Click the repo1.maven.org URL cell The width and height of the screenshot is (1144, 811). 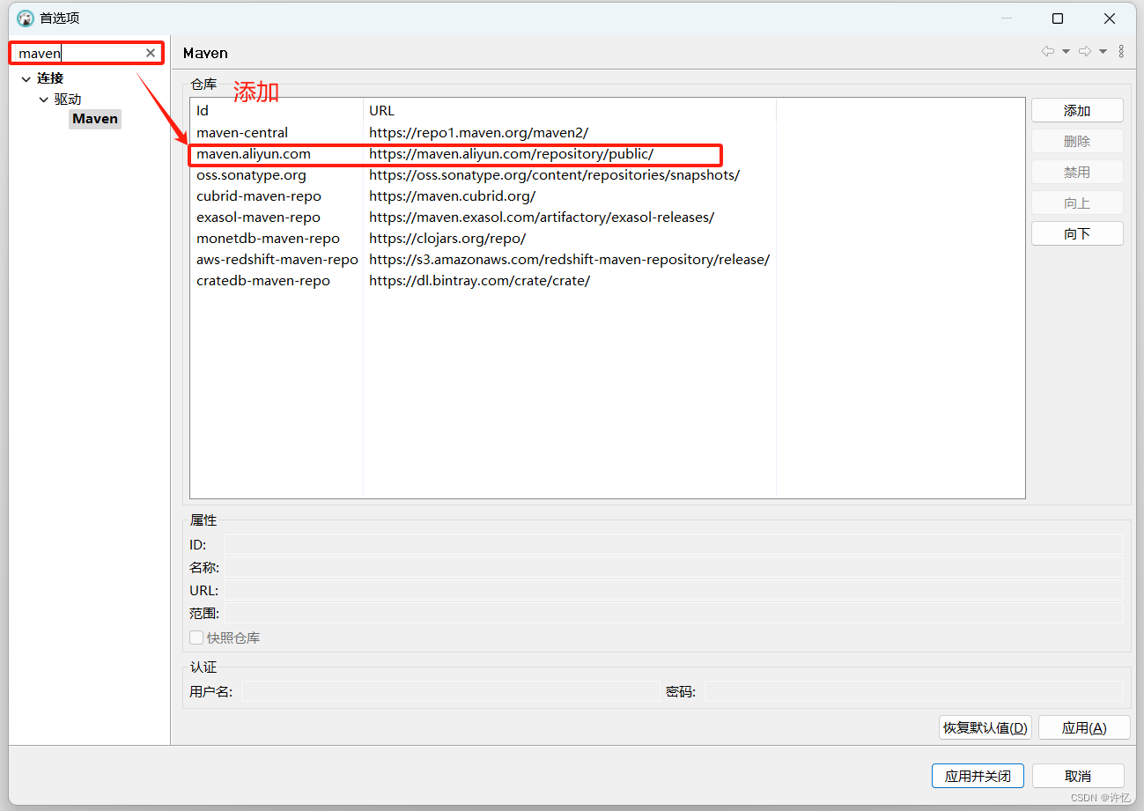[478, 132]
